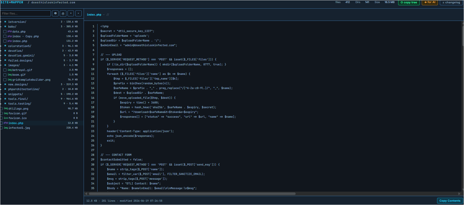Click the folder icon of baby/
Image resolution: width=464 pixels, height=205 pixels.
click(x=5, y=26)
